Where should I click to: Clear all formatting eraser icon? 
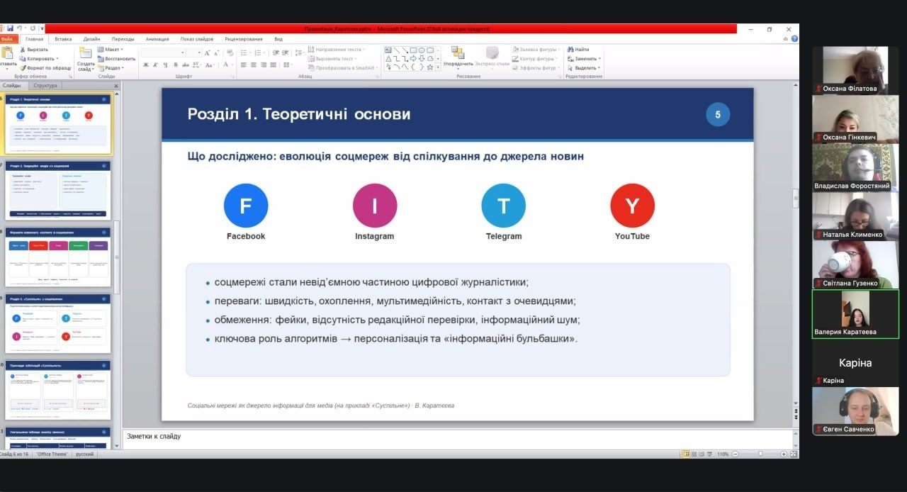pyautogui.click(x=229, y=52)
